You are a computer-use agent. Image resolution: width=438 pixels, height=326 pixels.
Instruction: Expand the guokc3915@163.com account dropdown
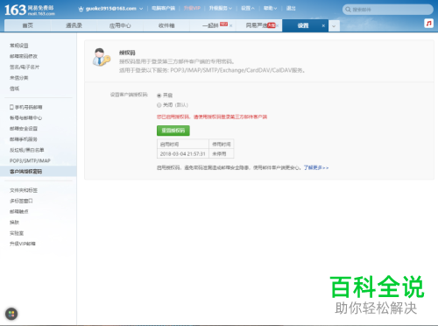(141, 9)
